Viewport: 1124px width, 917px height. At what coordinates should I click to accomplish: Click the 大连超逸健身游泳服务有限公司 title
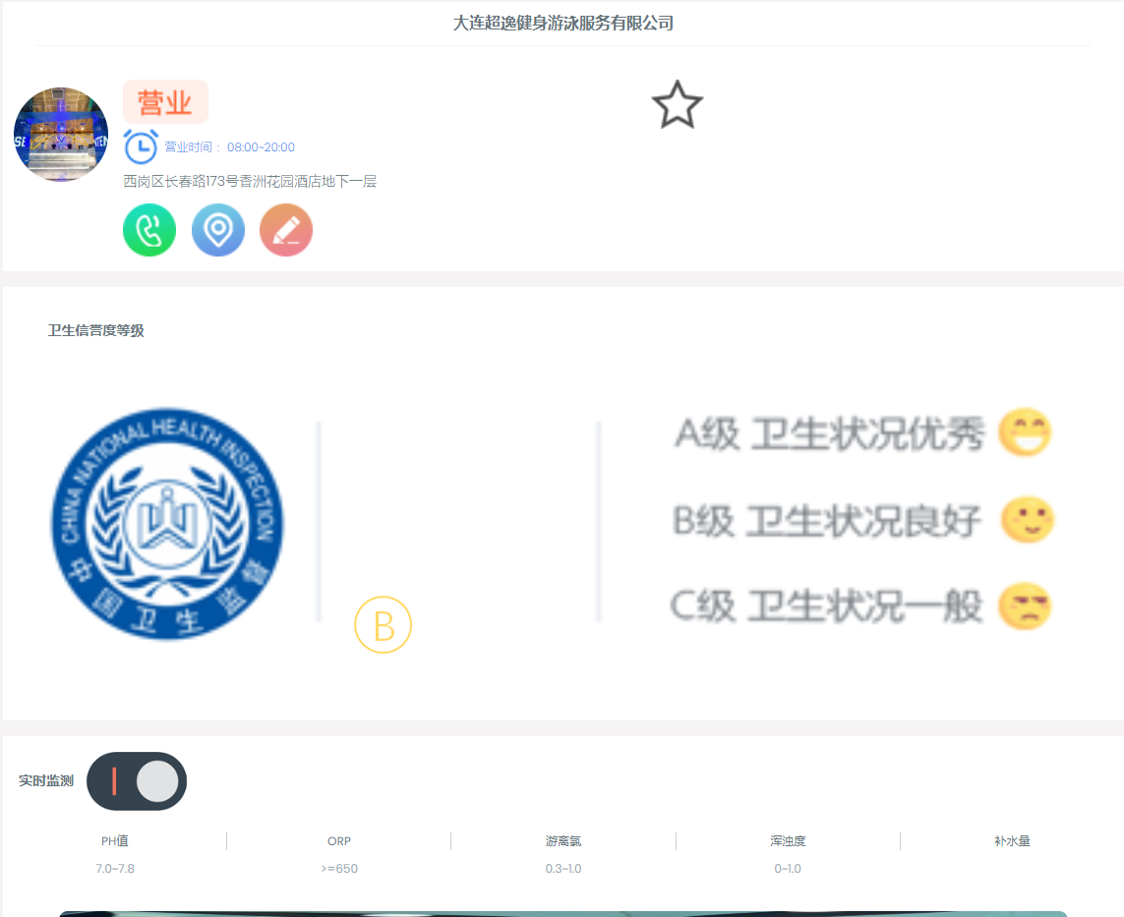562,23
